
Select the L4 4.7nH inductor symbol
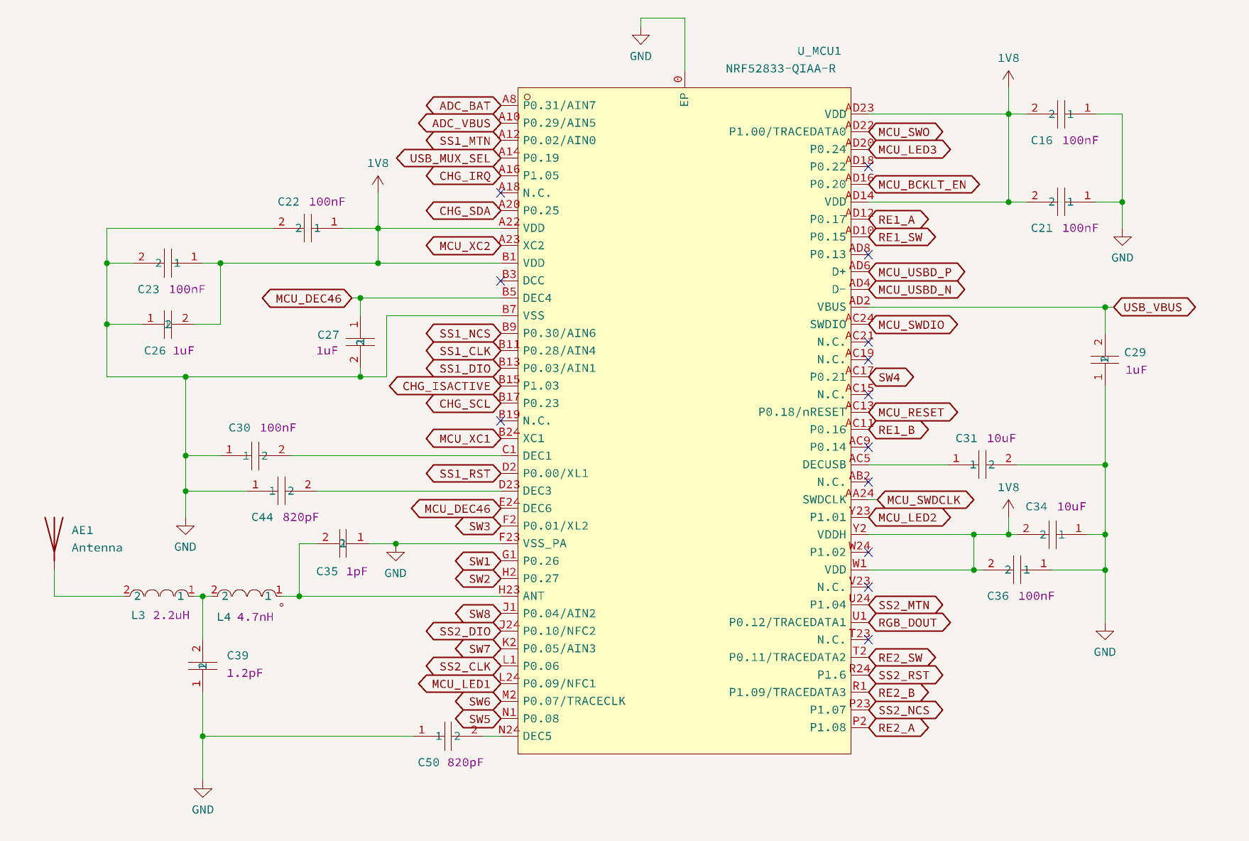[x=246, y=595]
